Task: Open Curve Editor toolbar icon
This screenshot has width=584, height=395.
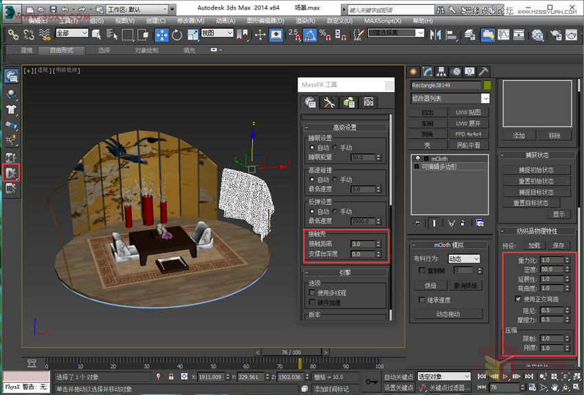Action: (503, 35)
